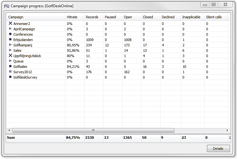This screenshot has width=237, height=159.
Task: Click the 51 records value for Sales
Action: point(88,50)
